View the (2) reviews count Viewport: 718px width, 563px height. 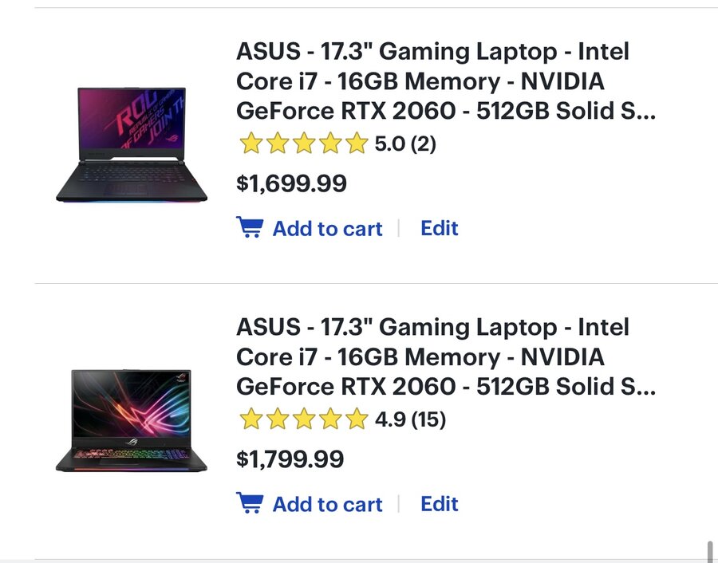423,144
